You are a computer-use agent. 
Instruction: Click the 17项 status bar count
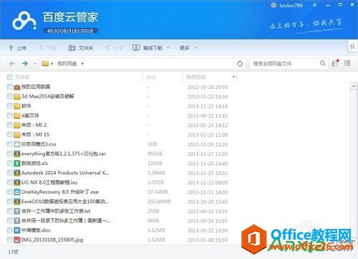pyautogui.click(x=13, y=252)
